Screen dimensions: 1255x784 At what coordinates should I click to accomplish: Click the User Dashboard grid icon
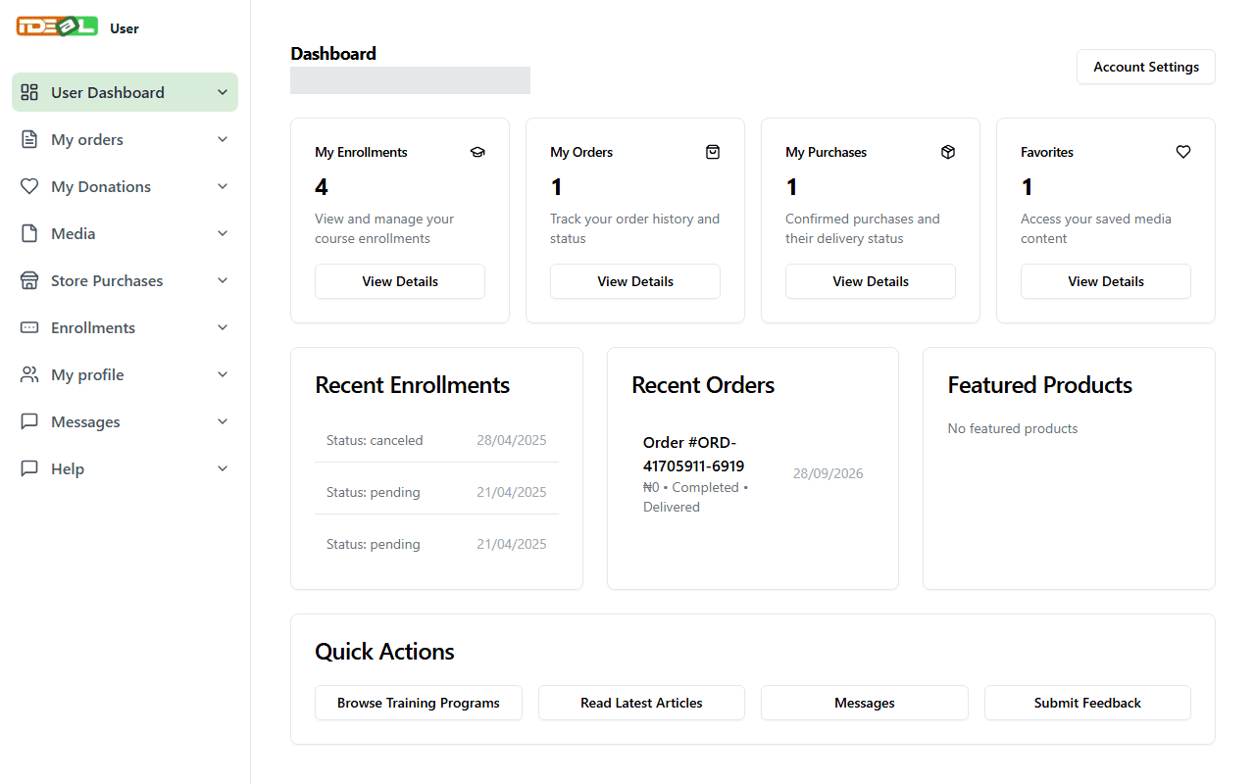29,92
